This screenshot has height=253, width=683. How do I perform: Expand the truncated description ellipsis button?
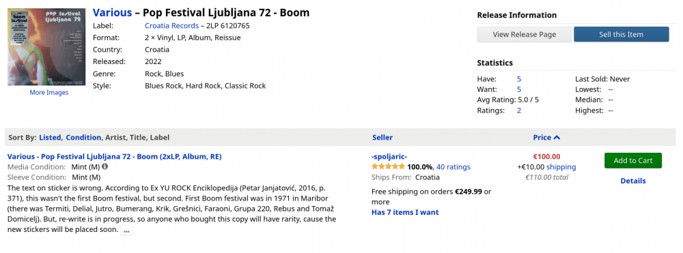[x=126, y=230]
